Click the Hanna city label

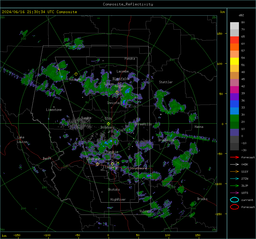click(199, 127)
